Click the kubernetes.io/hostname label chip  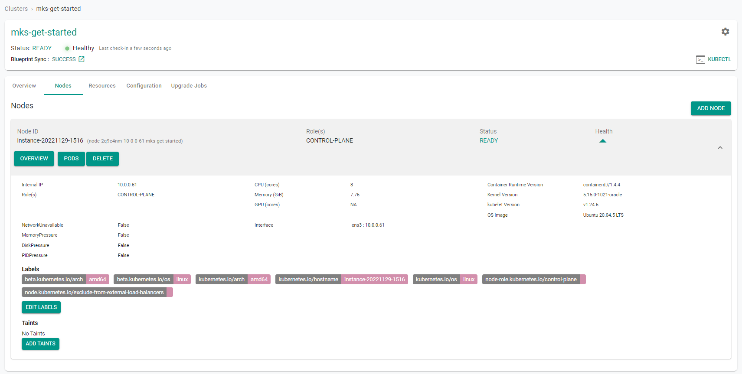[342, 280]
